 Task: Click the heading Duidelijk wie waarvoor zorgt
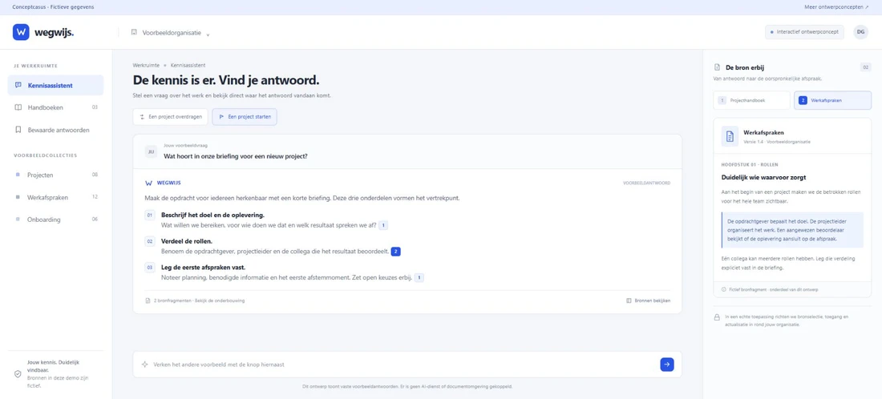[x=764, y=178]
